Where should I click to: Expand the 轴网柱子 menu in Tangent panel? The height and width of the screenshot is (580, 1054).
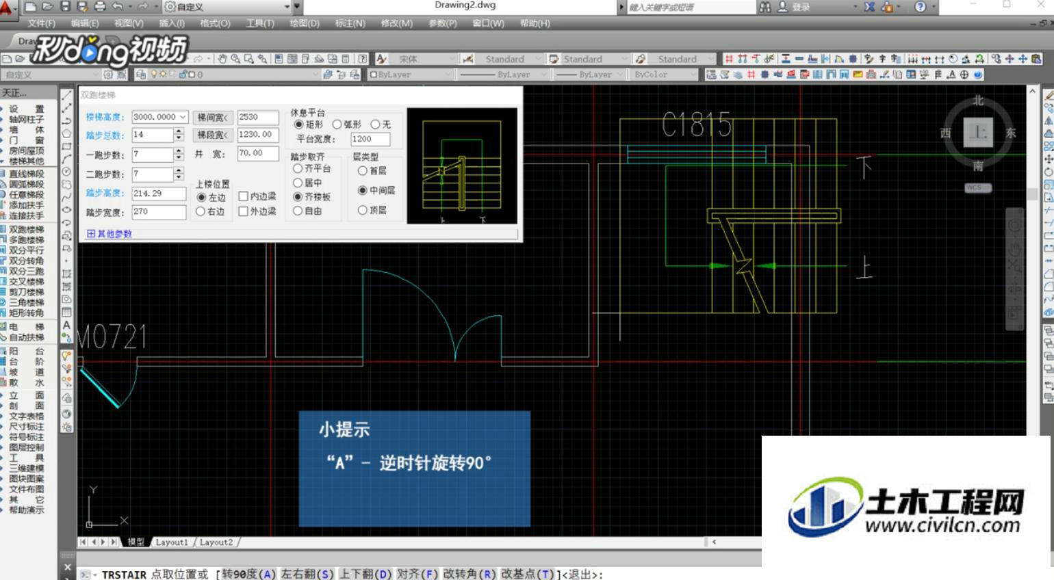26,119
